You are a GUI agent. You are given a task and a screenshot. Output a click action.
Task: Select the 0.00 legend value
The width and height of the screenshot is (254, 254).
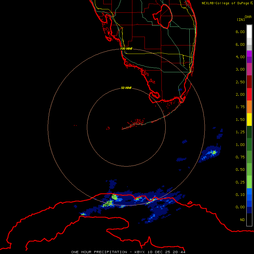point(240,207)
